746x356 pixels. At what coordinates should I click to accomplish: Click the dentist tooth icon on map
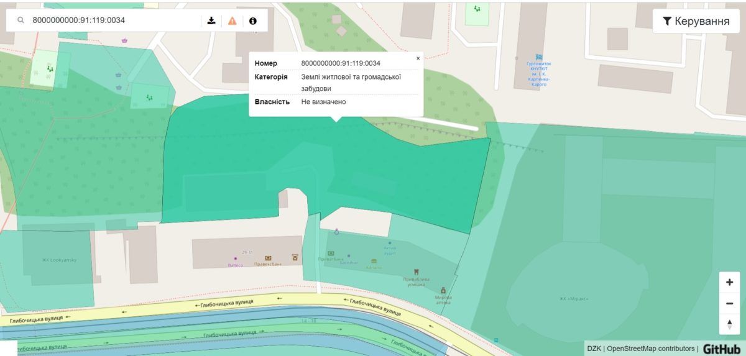pos(417,272)
